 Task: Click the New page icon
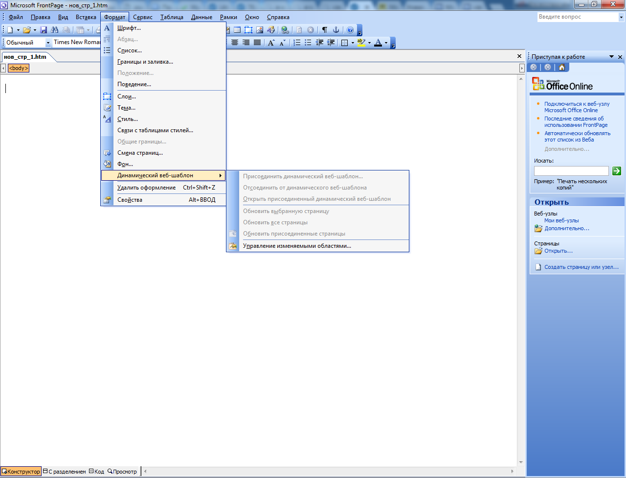(x=10, y=30)
